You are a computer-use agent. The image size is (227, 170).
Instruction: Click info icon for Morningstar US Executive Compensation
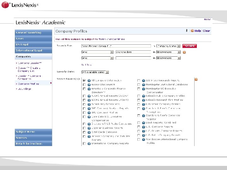pos(143,89)
